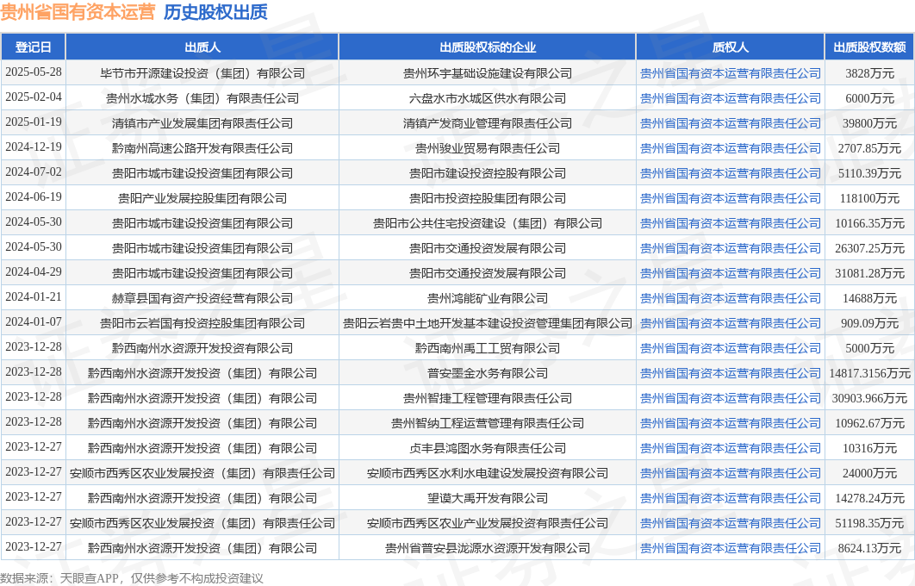Select the amount 5000万元
Viewport: 915px width, 586px height.
[869, 348]
